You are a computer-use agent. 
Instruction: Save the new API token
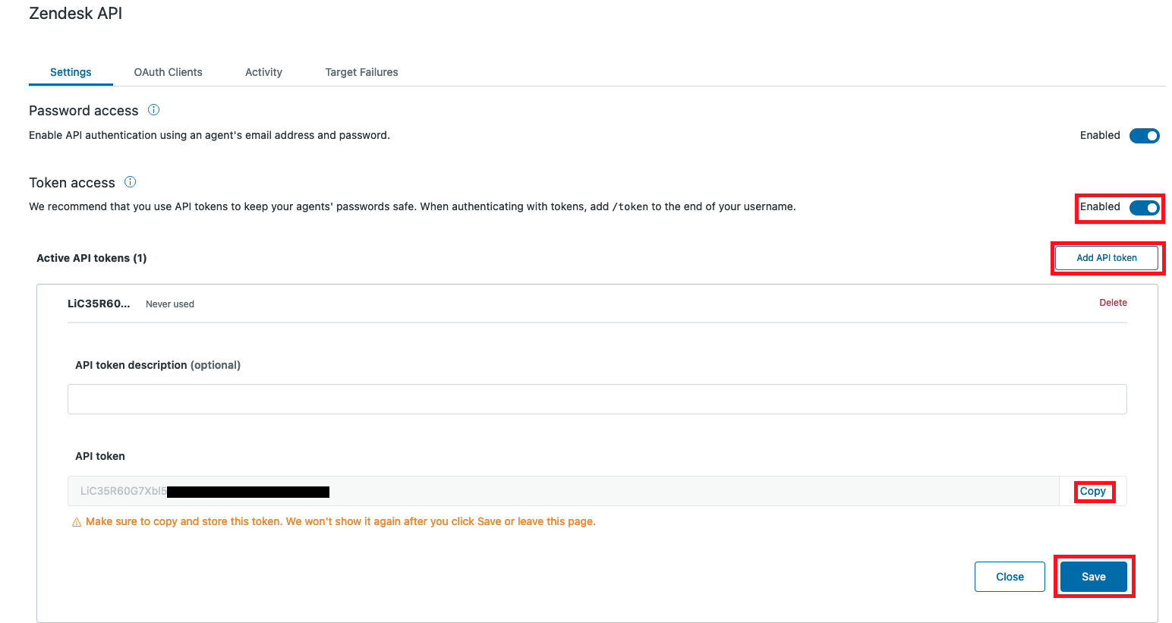point(1093,577)
